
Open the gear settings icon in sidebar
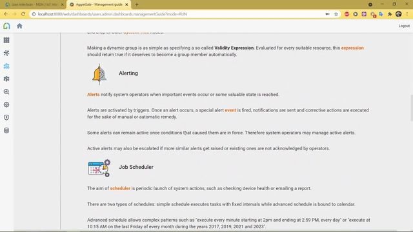click(6, 104)
